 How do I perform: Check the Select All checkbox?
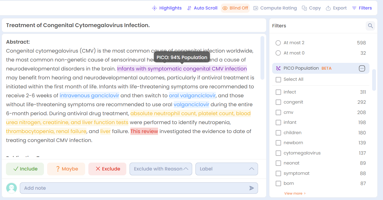pyautogui.click(x=278, y=79)
